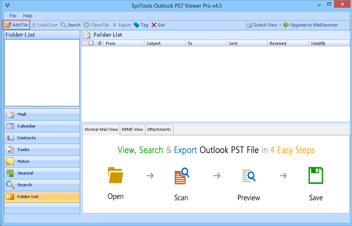Screen dimensions: 352x226
Task: Click the Load Scan toolbar button
Action: [44, 25]
